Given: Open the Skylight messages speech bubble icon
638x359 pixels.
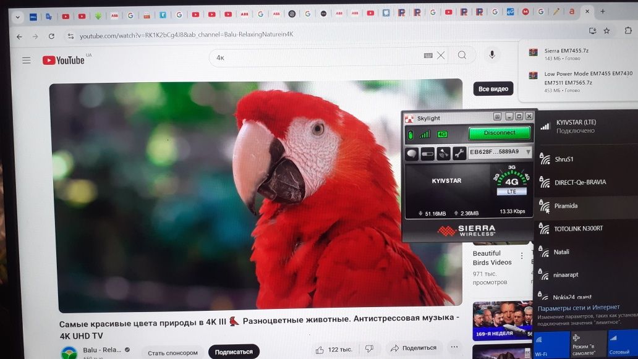Looking at the screenshot, I should pyautogui.click(x=412, y=154).
